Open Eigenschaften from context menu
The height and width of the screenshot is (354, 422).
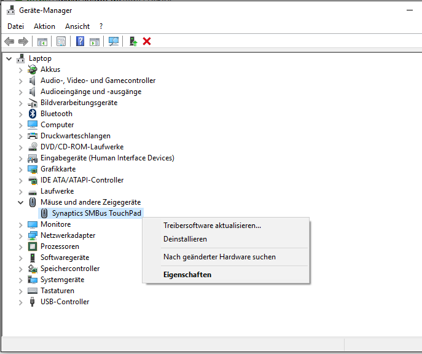[187, 275]
